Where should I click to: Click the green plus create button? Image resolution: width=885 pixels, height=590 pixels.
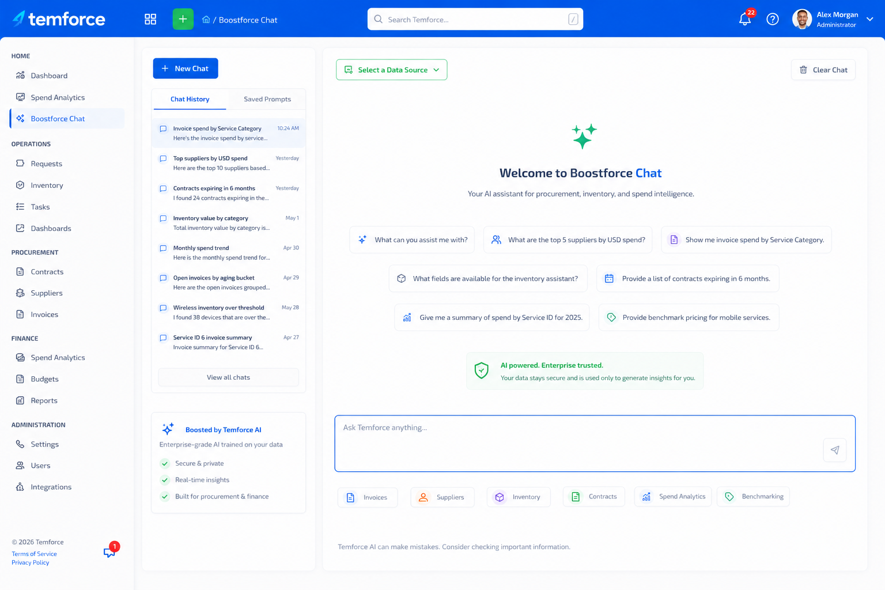coord(183,20)
